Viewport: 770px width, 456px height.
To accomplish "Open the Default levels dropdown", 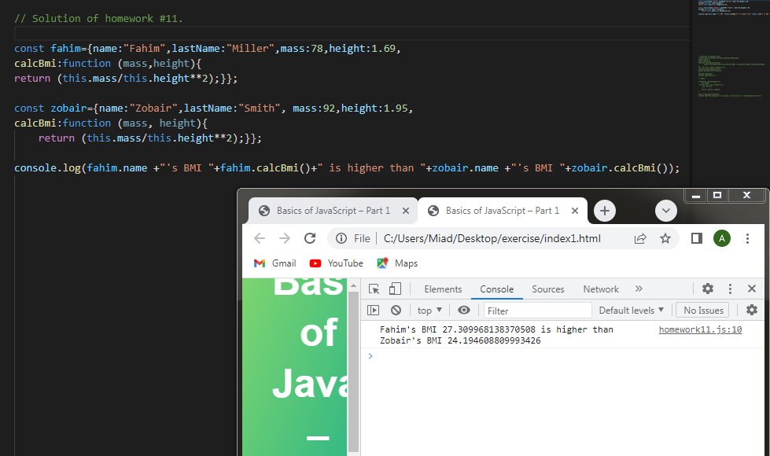I will (632, 311).
